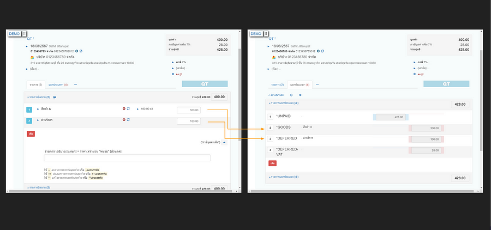491x230 pixels.
Task: Click the red delete icon on row 2 (left)
Action: click(x=124, y=119)
